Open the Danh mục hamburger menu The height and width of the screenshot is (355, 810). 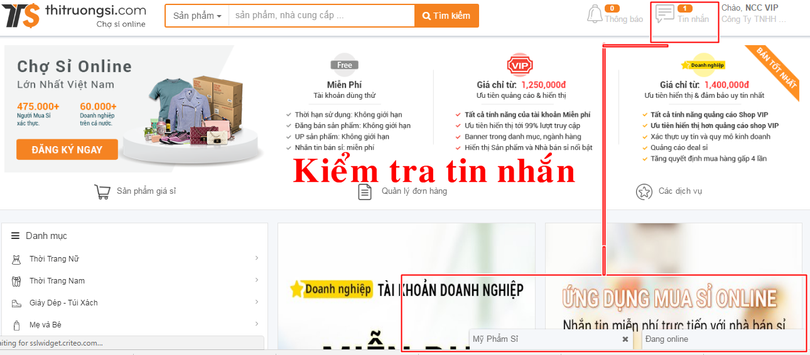click(15, 236)
